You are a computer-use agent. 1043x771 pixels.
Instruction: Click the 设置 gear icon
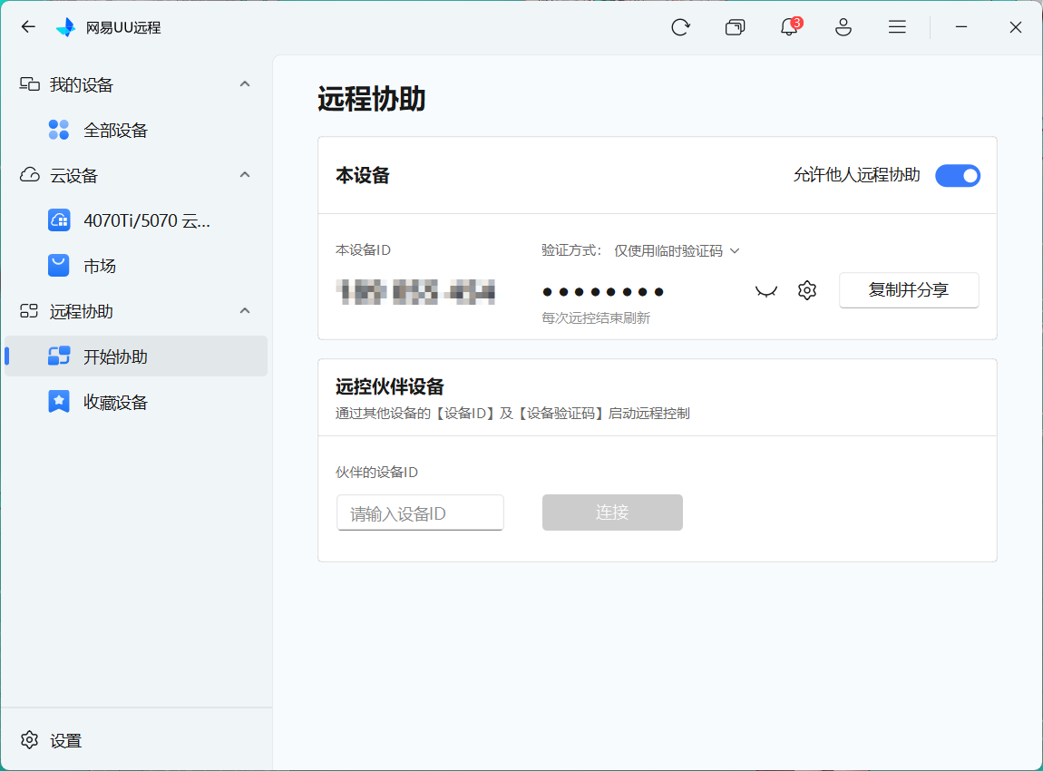point(29,740)
